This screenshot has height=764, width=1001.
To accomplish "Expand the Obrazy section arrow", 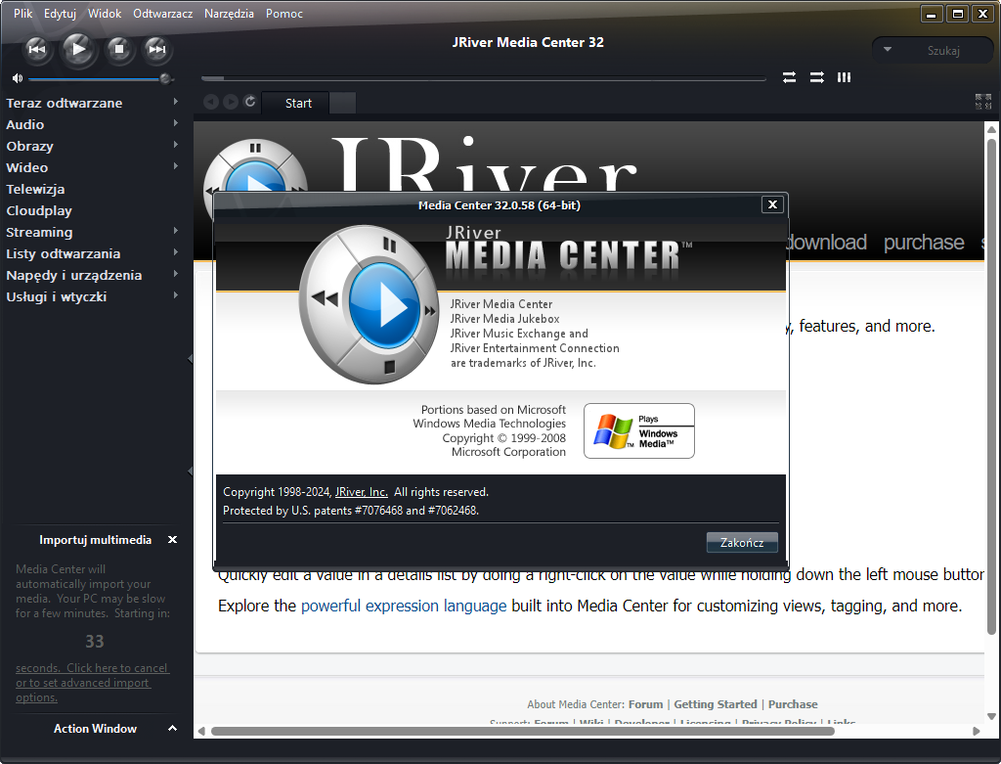I will tap(176, 145).
